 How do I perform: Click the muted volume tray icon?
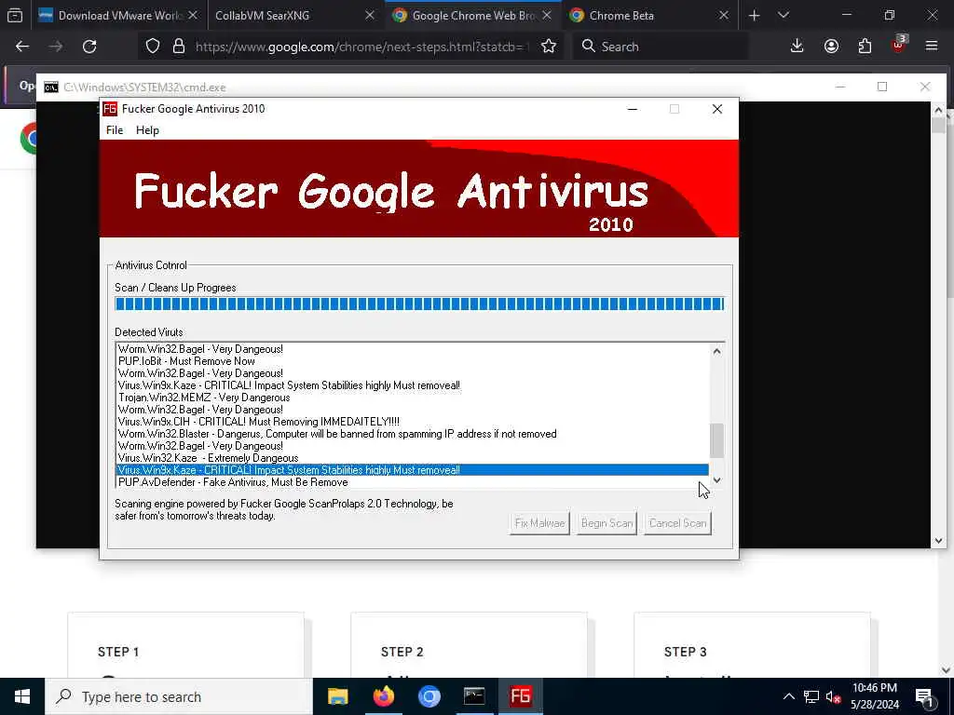833,696
